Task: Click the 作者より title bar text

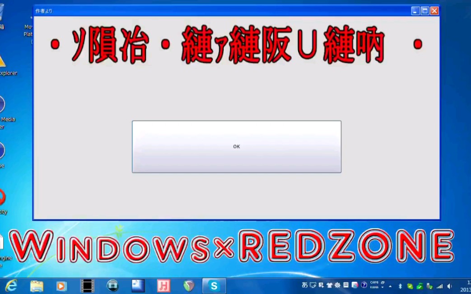Action: click(44, 11)
